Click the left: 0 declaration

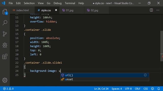coord(36,54)
